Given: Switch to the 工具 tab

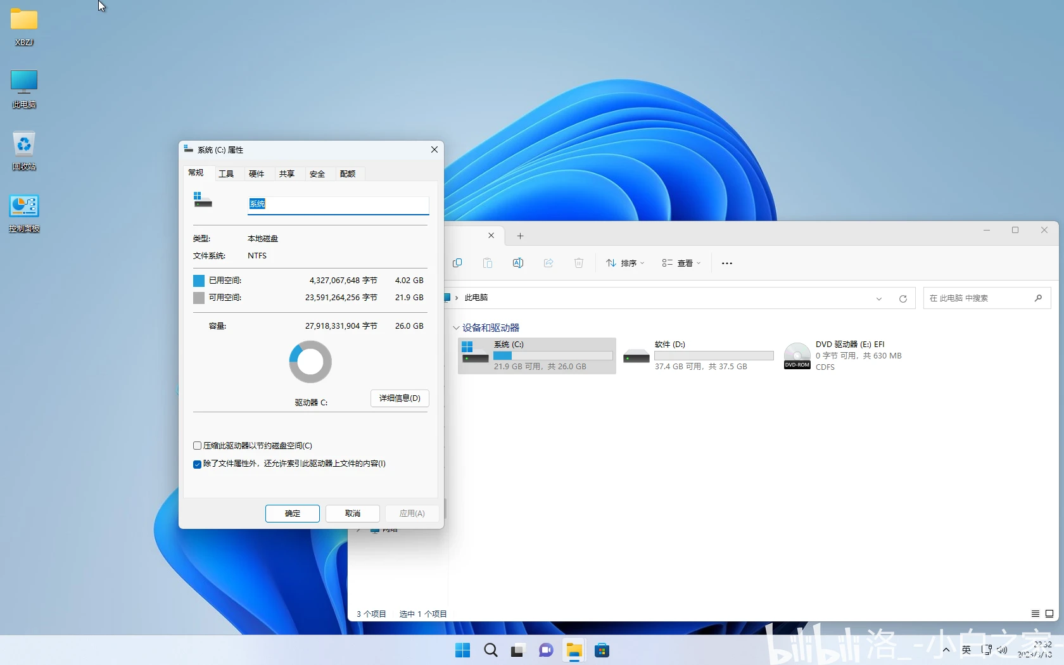Looking at the screenshot, I should pyautogui.click(x=226, y=174).
